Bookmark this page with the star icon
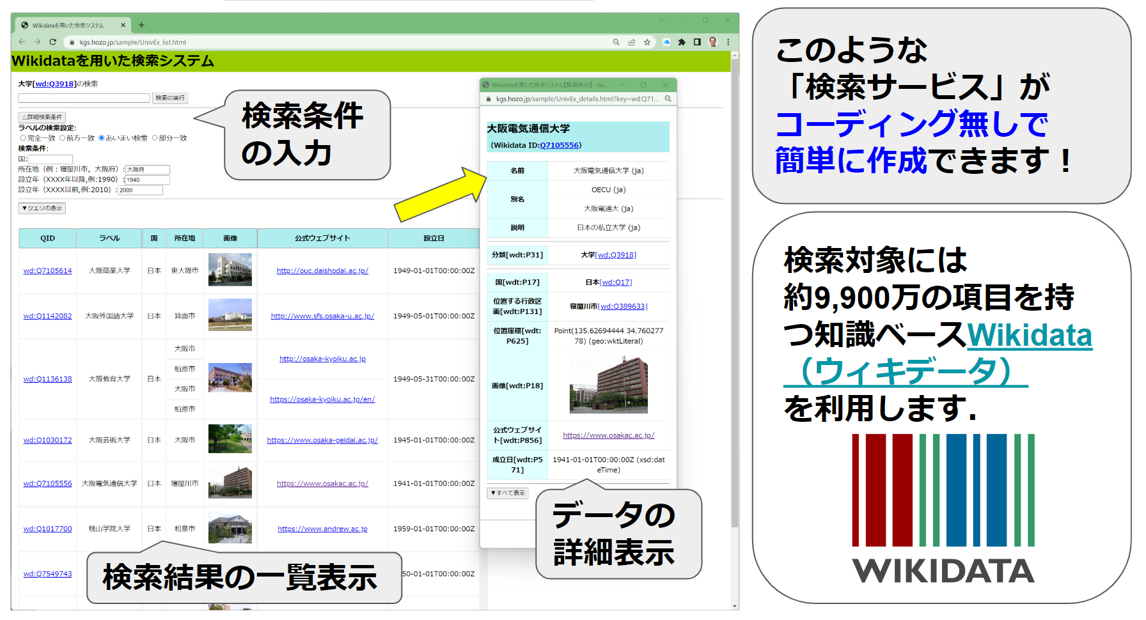 [x=647, y=42]
